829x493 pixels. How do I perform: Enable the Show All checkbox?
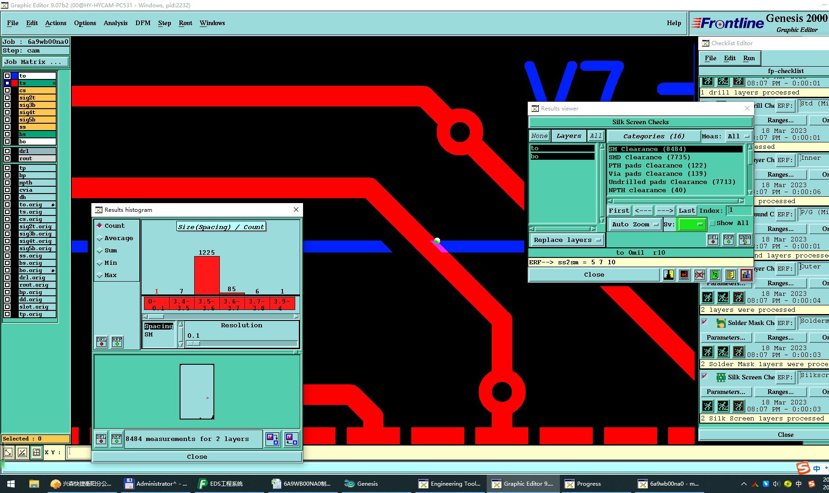[712, 223]
